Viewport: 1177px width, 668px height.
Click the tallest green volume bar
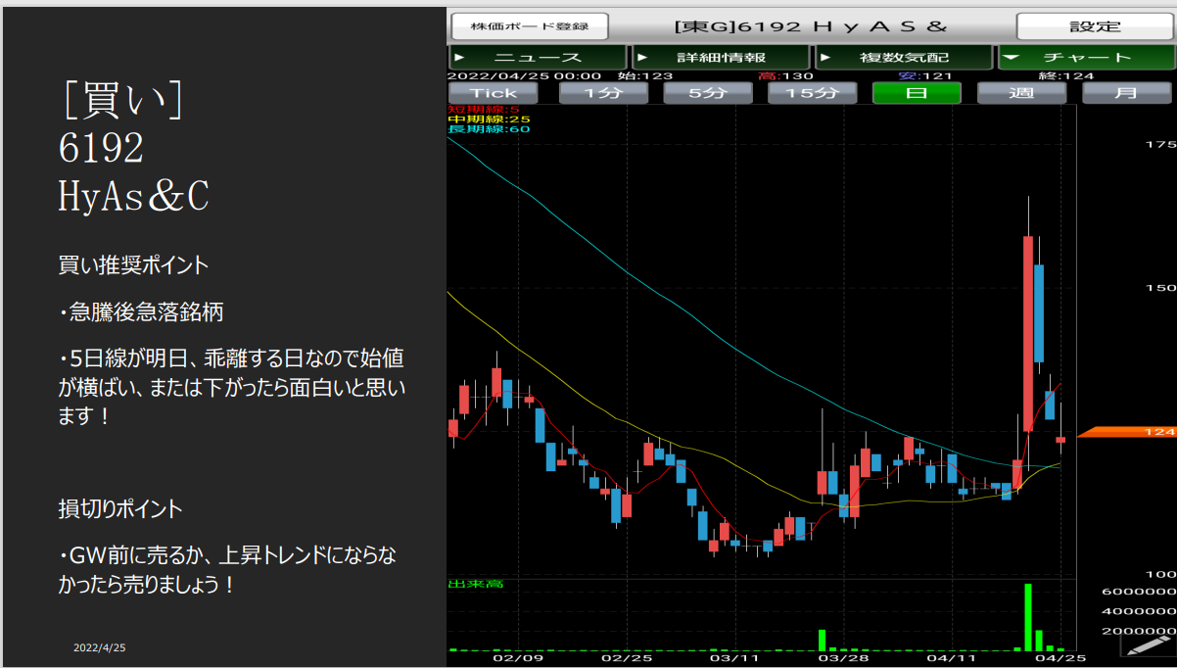coord(1028,617)
